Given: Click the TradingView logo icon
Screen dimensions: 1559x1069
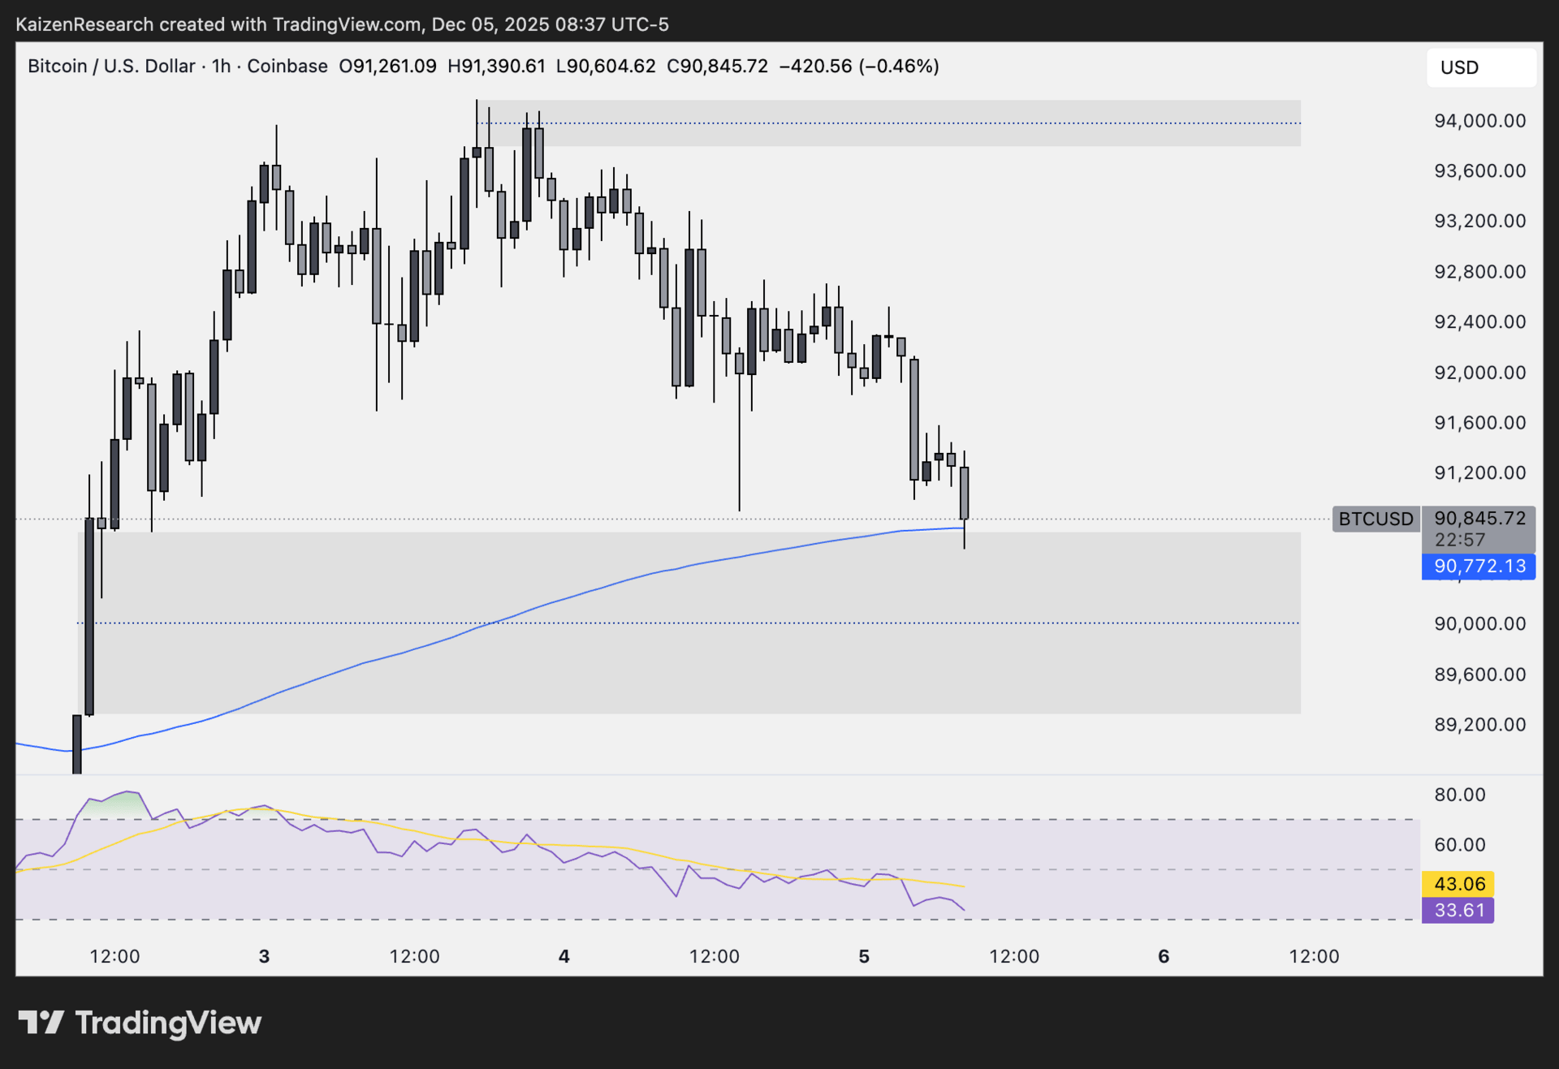Looking at the screenshot, I should (41, 1023).
